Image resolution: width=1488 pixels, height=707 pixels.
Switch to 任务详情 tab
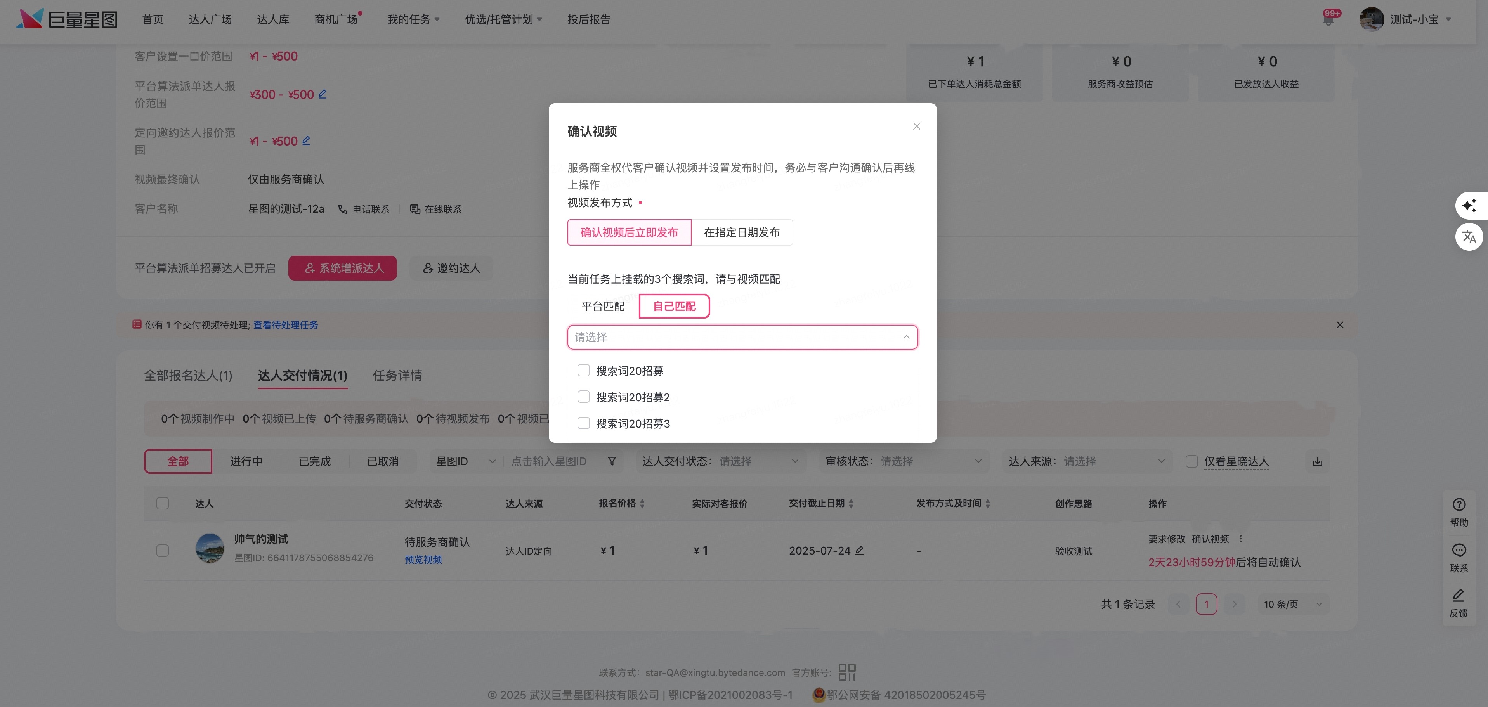(397, 376)
